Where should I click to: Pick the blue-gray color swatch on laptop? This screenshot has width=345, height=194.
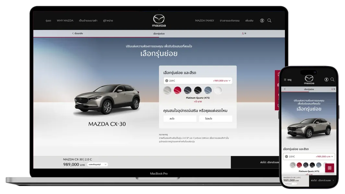click(208, 90)
